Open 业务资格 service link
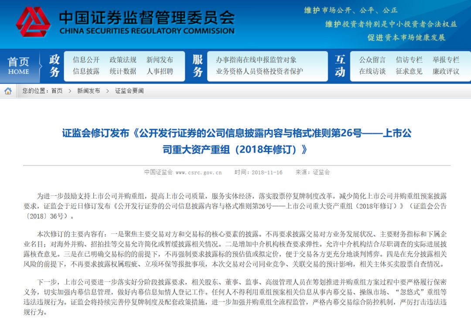Viewport: 471px width, 321px height. [x=229, y=71]
